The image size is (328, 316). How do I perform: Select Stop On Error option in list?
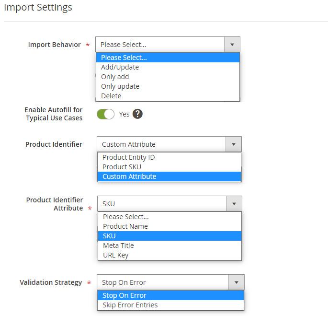(170, 295)
